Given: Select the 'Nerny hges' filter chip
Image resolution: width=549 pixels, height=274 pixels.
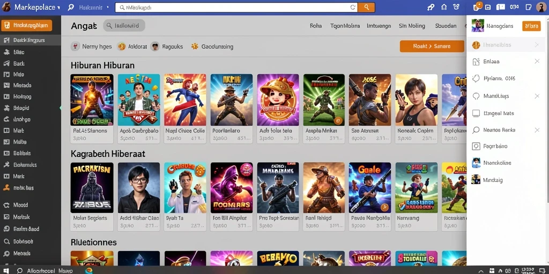Looking at the screenshot, I should [91, 47].
